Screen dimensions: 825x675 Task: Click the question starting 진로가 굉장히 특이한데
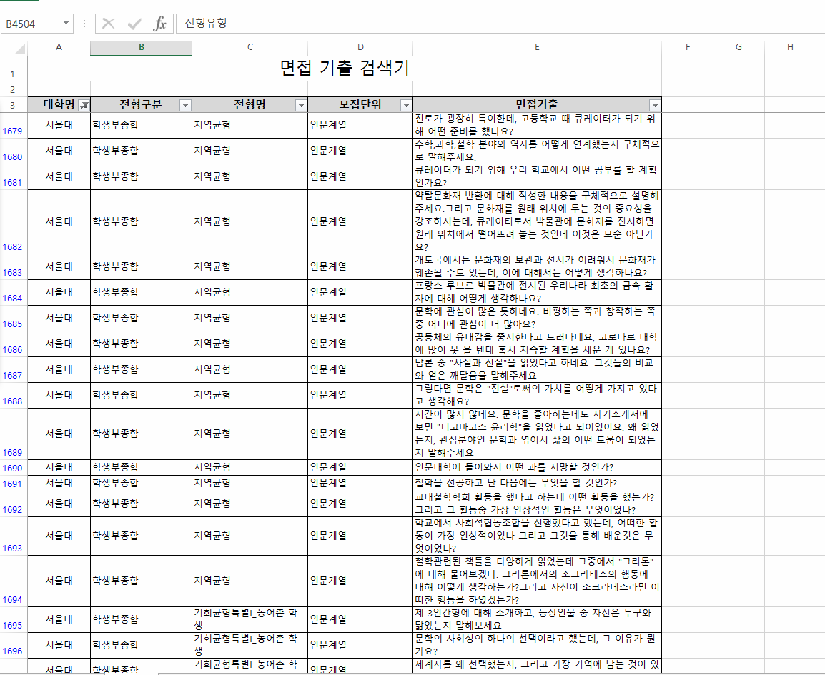[537, 125]
